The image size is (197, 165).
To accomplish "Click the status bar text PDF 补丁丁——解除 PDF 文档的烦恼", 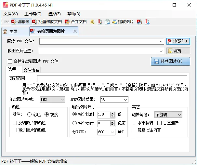I will [34, 161].
